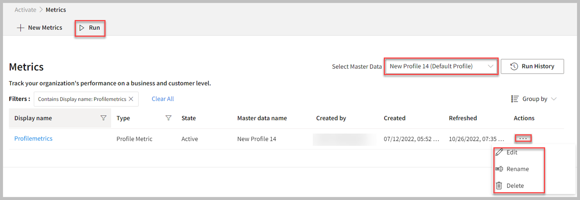The width and height of the screenshot is (580, 200).
Task: Choose Edit from the actions menu
Action: [512, 152]
